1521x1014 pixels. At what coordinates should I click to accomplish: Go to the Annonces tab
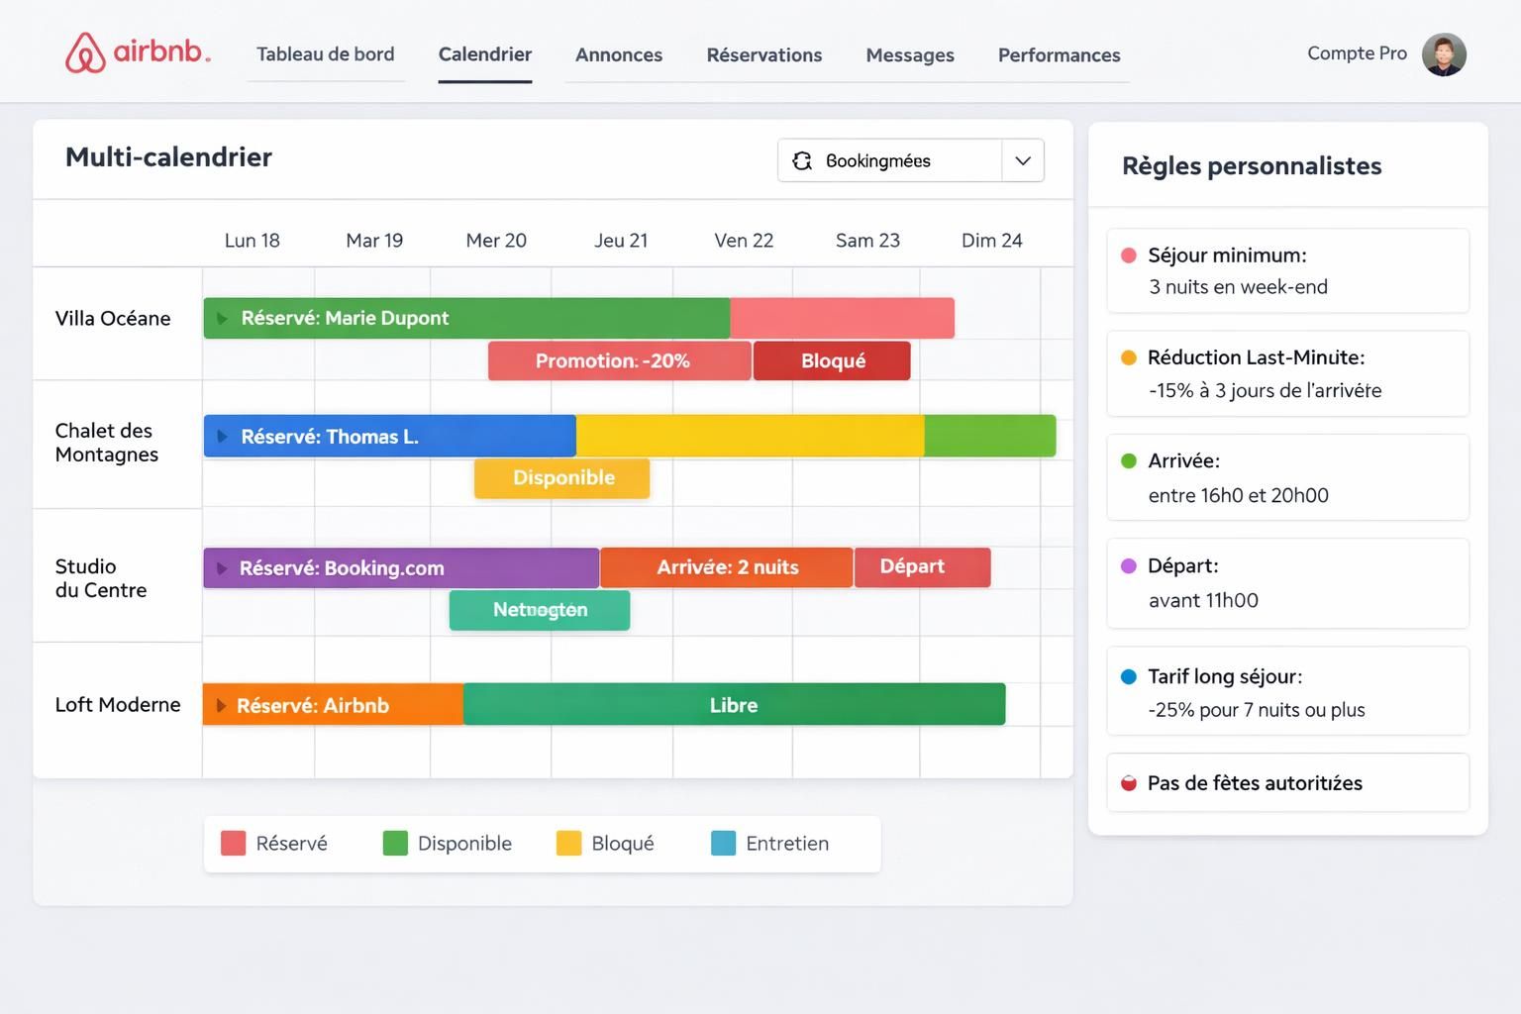pos(619,55)
